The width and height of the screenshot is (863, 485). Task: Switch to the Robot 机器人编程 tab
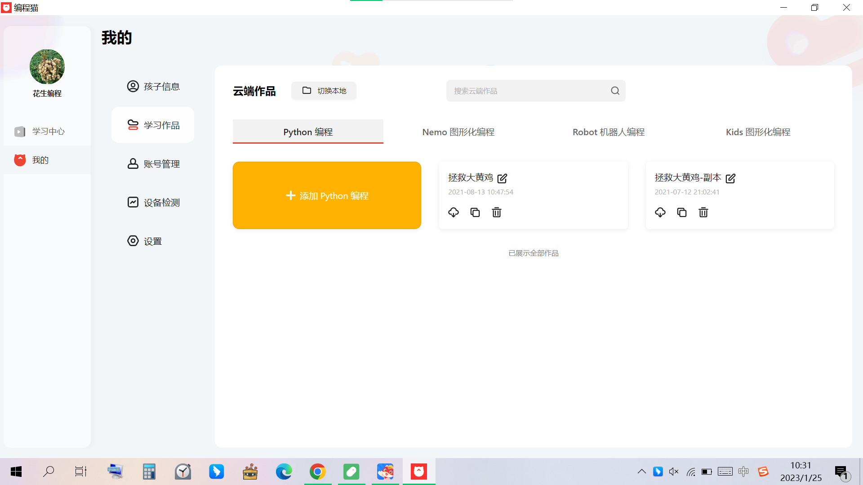(609, 132)
